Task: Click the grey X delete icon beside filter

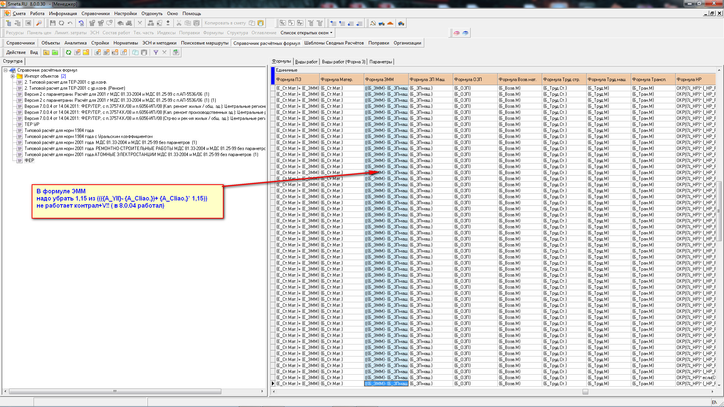Action: tap(164, 52)
